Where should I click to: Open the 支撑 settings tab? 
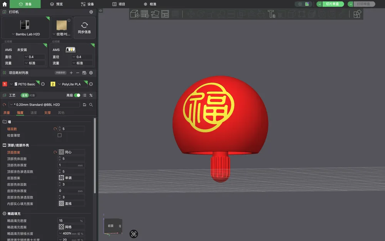point(47,113)
